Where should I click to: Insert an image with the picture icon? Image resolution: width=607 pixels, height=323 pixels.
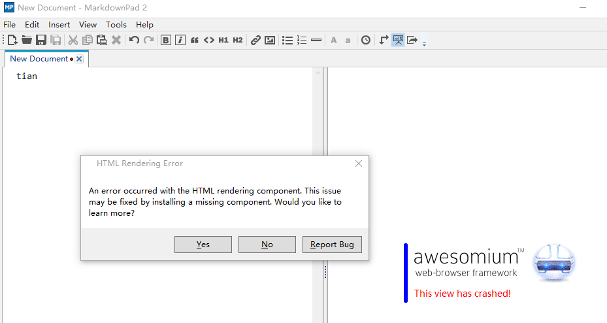tap(270, 40)
